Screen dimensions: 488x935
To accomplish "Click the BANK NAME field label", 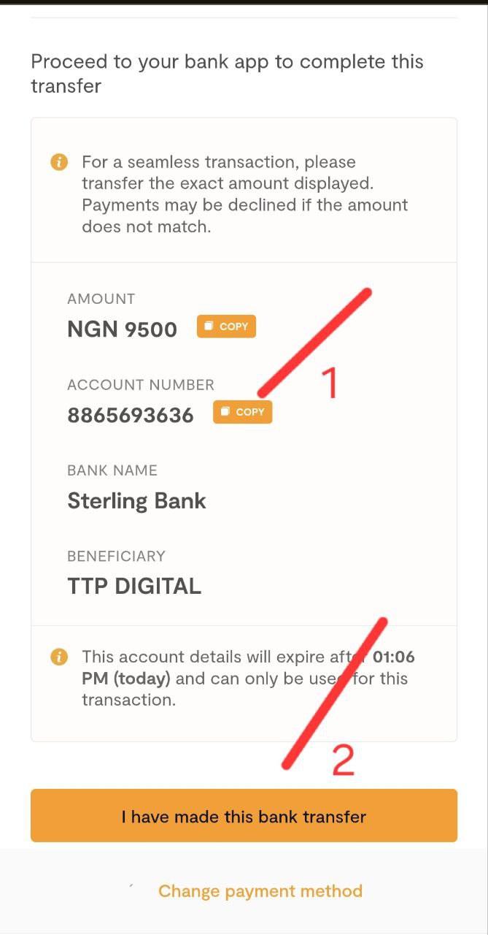I will [112, 470].
